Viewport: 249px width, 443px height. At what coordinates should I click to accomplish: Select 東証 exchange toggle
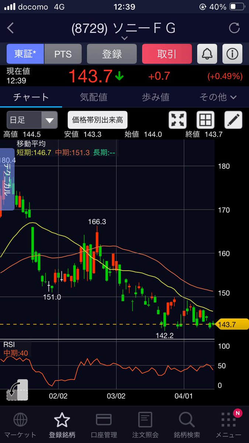click(x=25, y=54)
